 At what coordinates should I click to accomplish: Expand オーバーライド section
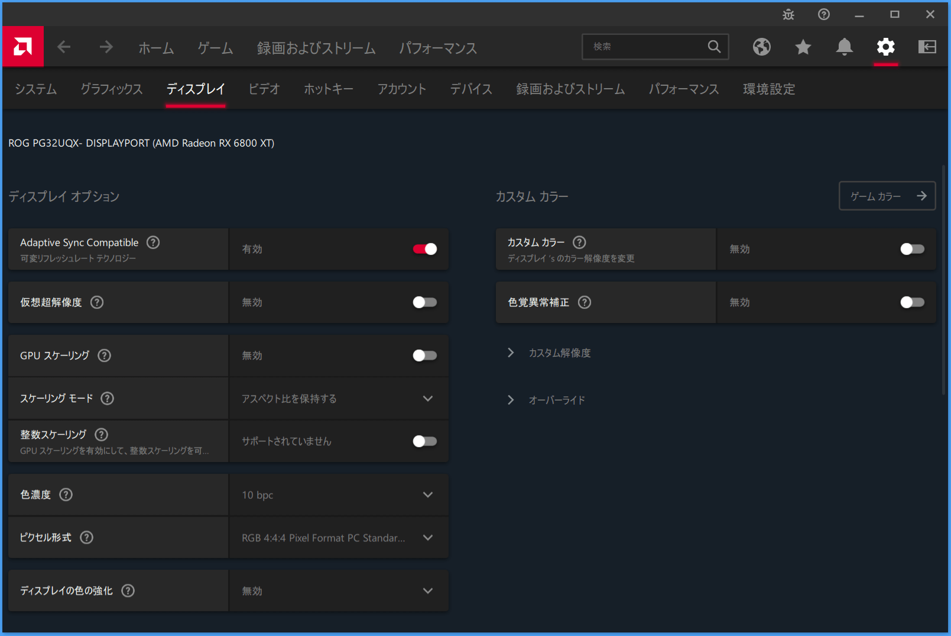coord(546,400)
